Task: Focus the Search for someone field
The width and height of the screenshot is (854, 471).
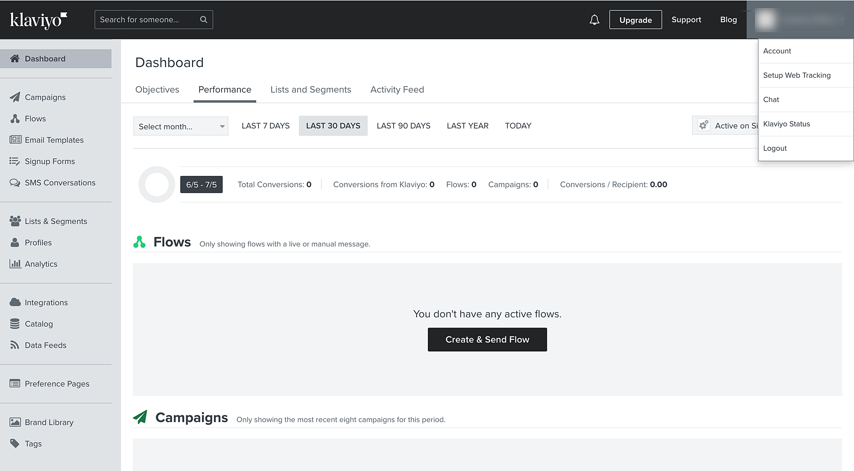Action: coord(154,20)
